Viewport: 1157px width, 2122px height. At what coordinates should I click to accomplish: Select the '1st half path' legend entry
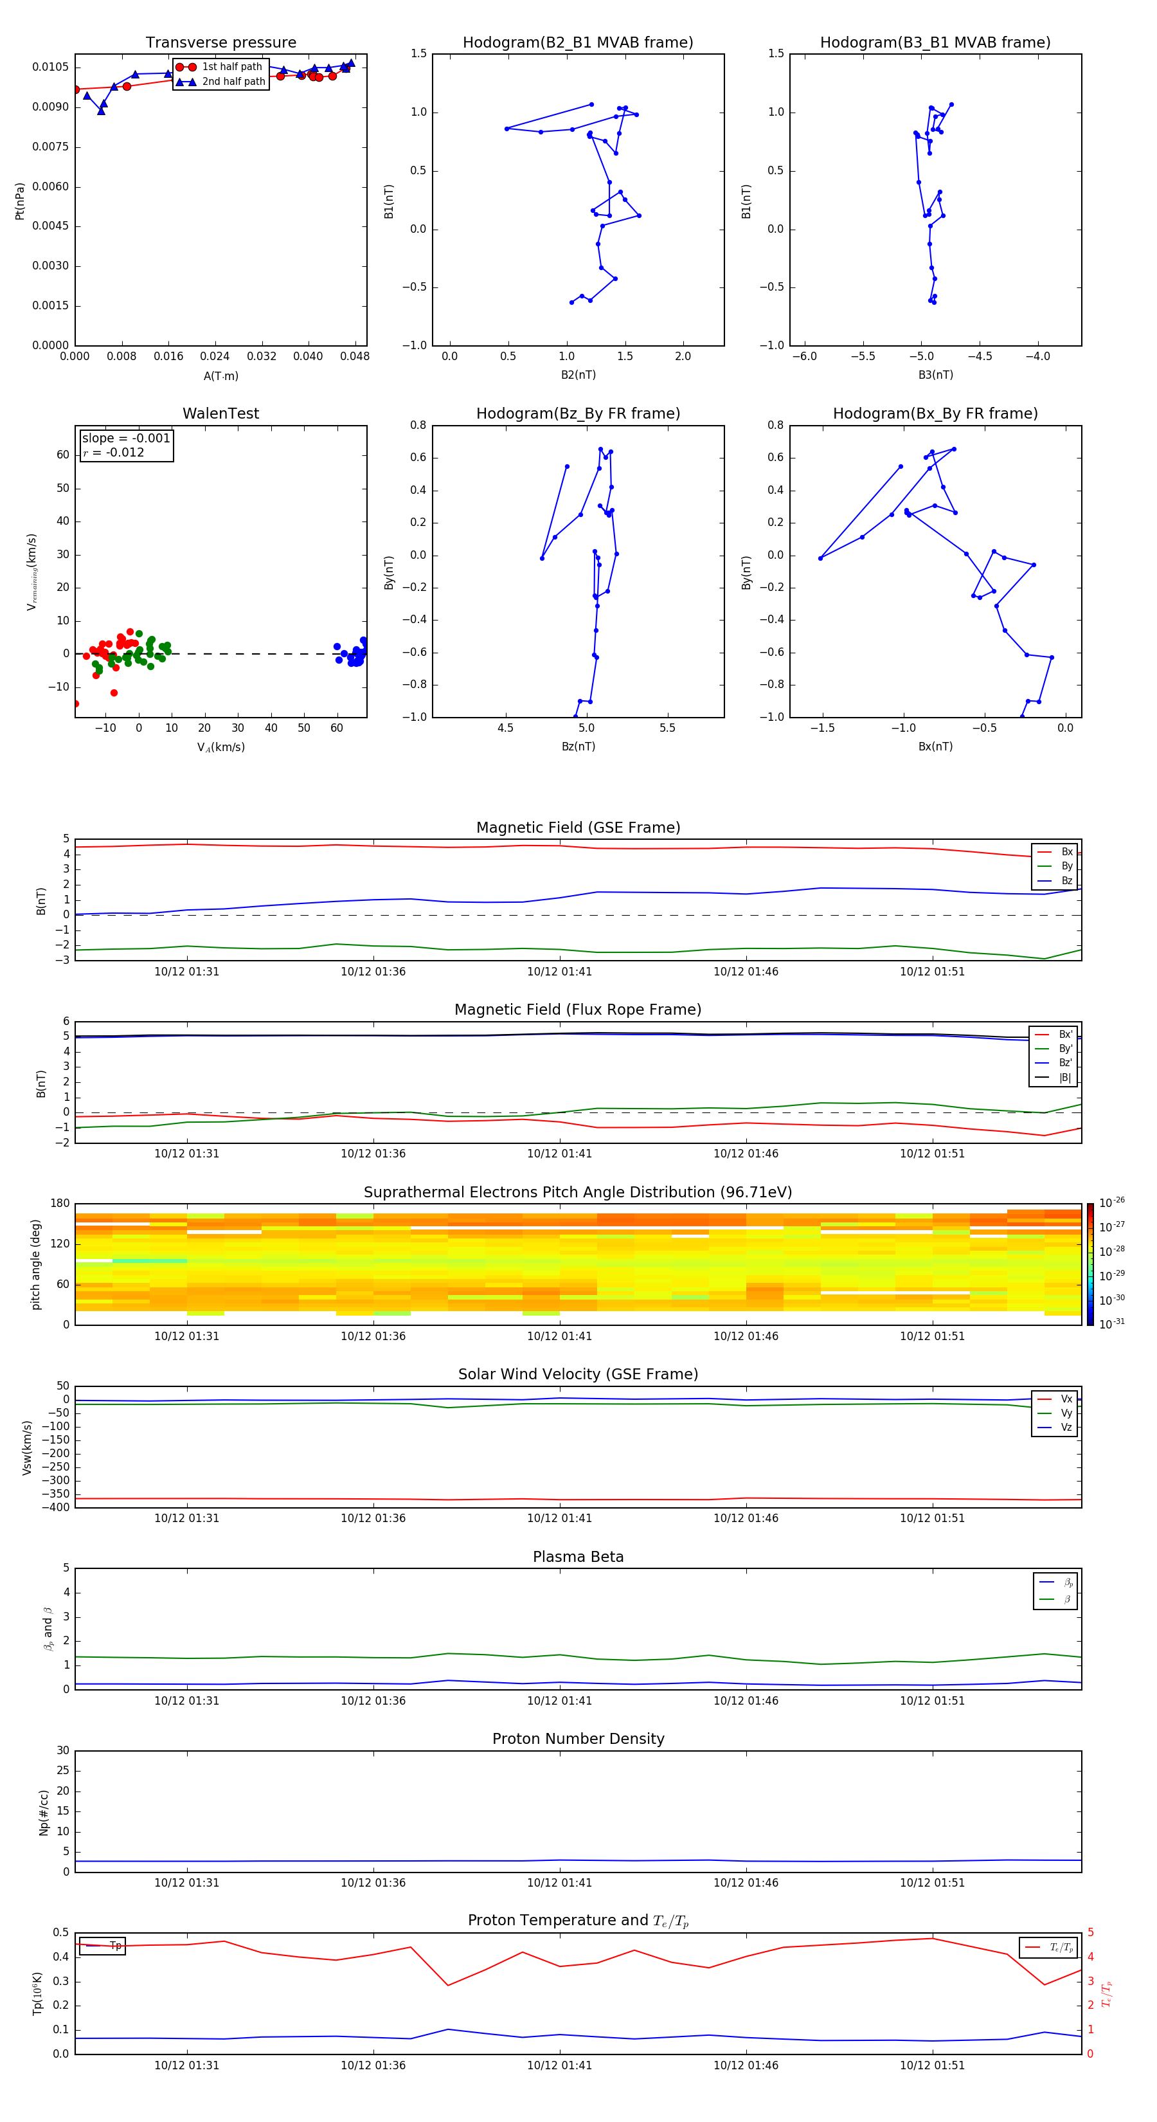(x=220, y=67)
